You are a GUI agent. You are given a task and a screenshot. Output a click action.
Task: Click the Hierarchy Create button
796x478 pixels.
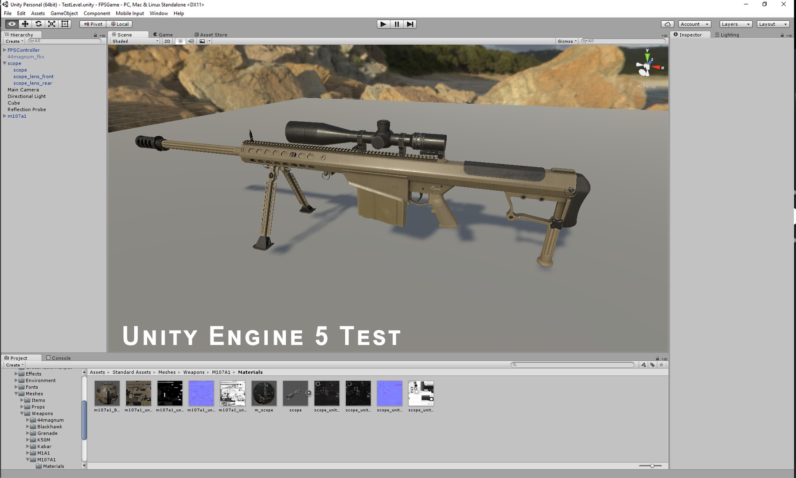[x=14, y=41]
